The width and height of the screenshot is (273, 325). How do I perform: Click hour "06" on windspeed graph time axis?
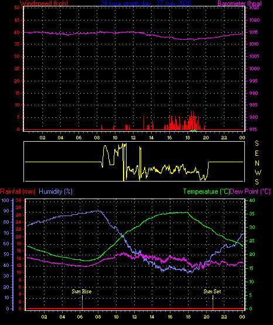[79, 138]
